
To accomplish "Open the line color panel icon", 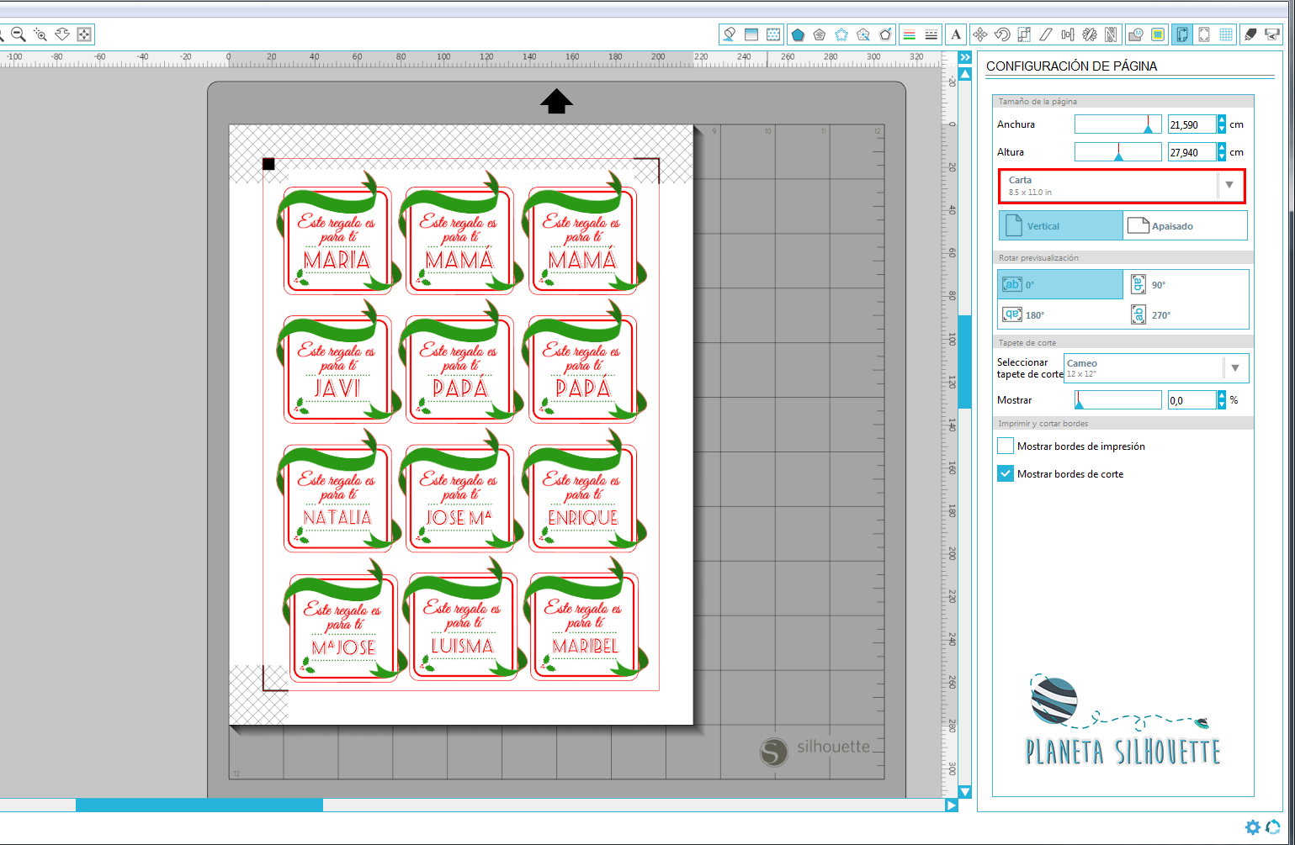I will [x=909, y=34].
